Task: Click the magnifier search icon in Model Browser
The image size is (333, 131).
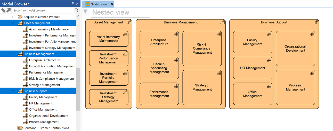Action: [x=77, y=10]
